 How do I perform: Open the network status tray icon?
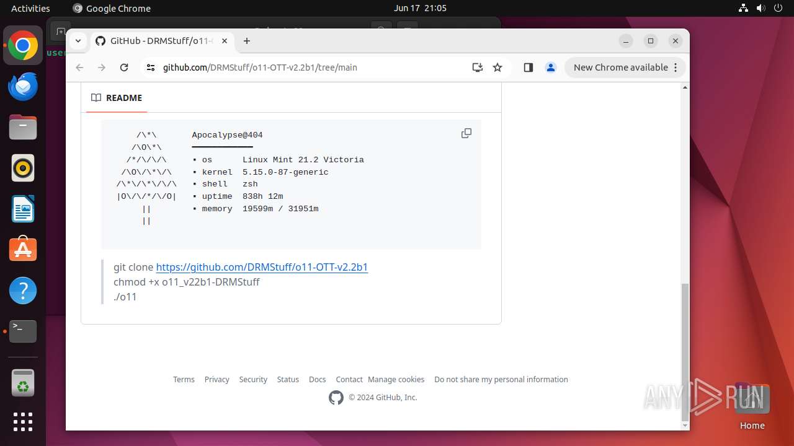click(x=744, y=8)
